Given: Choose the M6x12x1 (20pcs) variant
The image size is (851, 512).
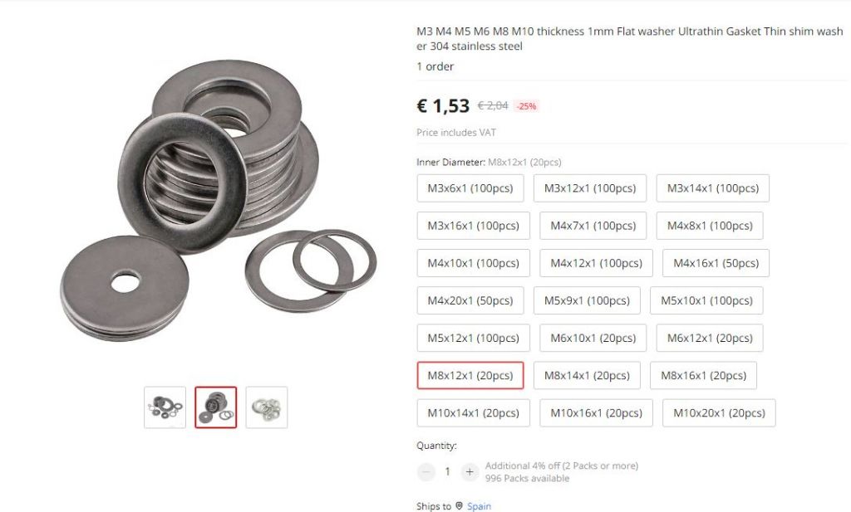Looking at the screenshot, I should point(710,338).
